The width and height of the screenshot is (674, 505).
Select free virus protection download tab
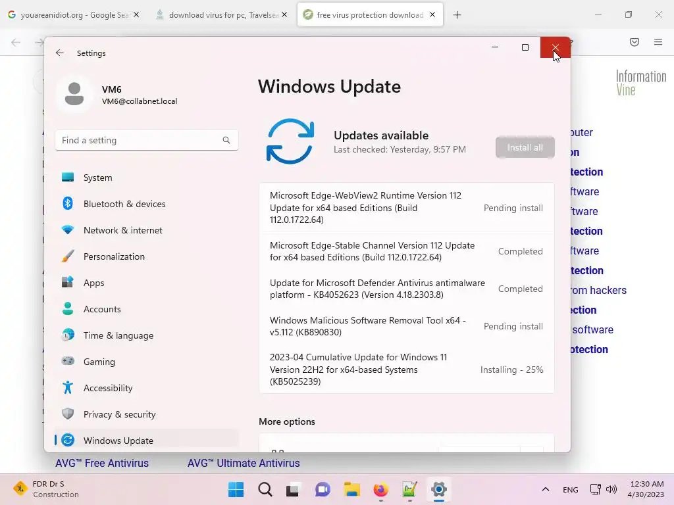click(x=370, y=15)
